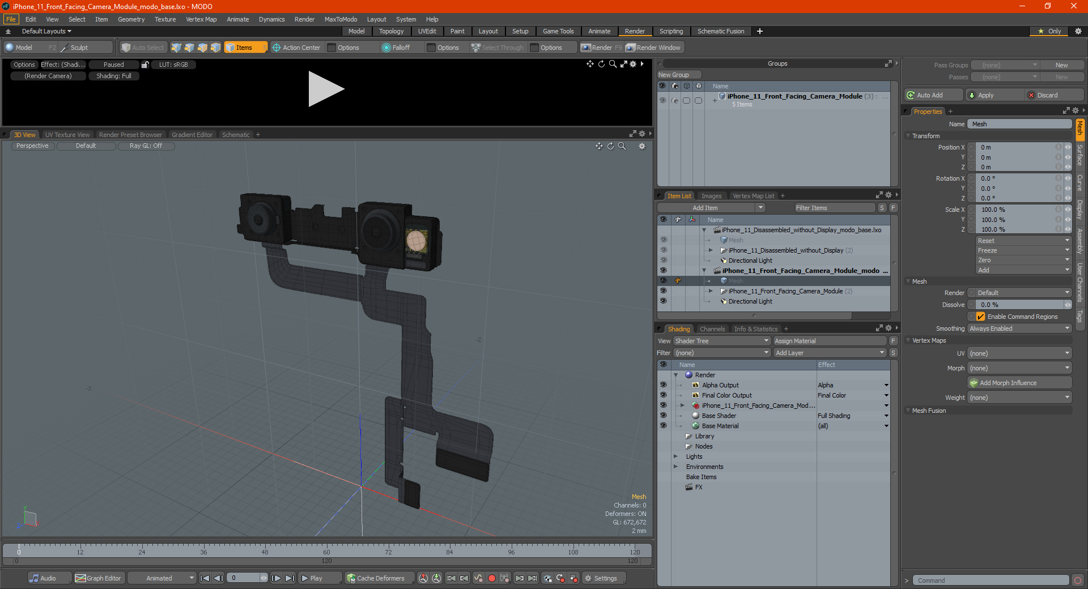
Task: Open the 3D viewport gear settings
Action: tap(642, 146)
